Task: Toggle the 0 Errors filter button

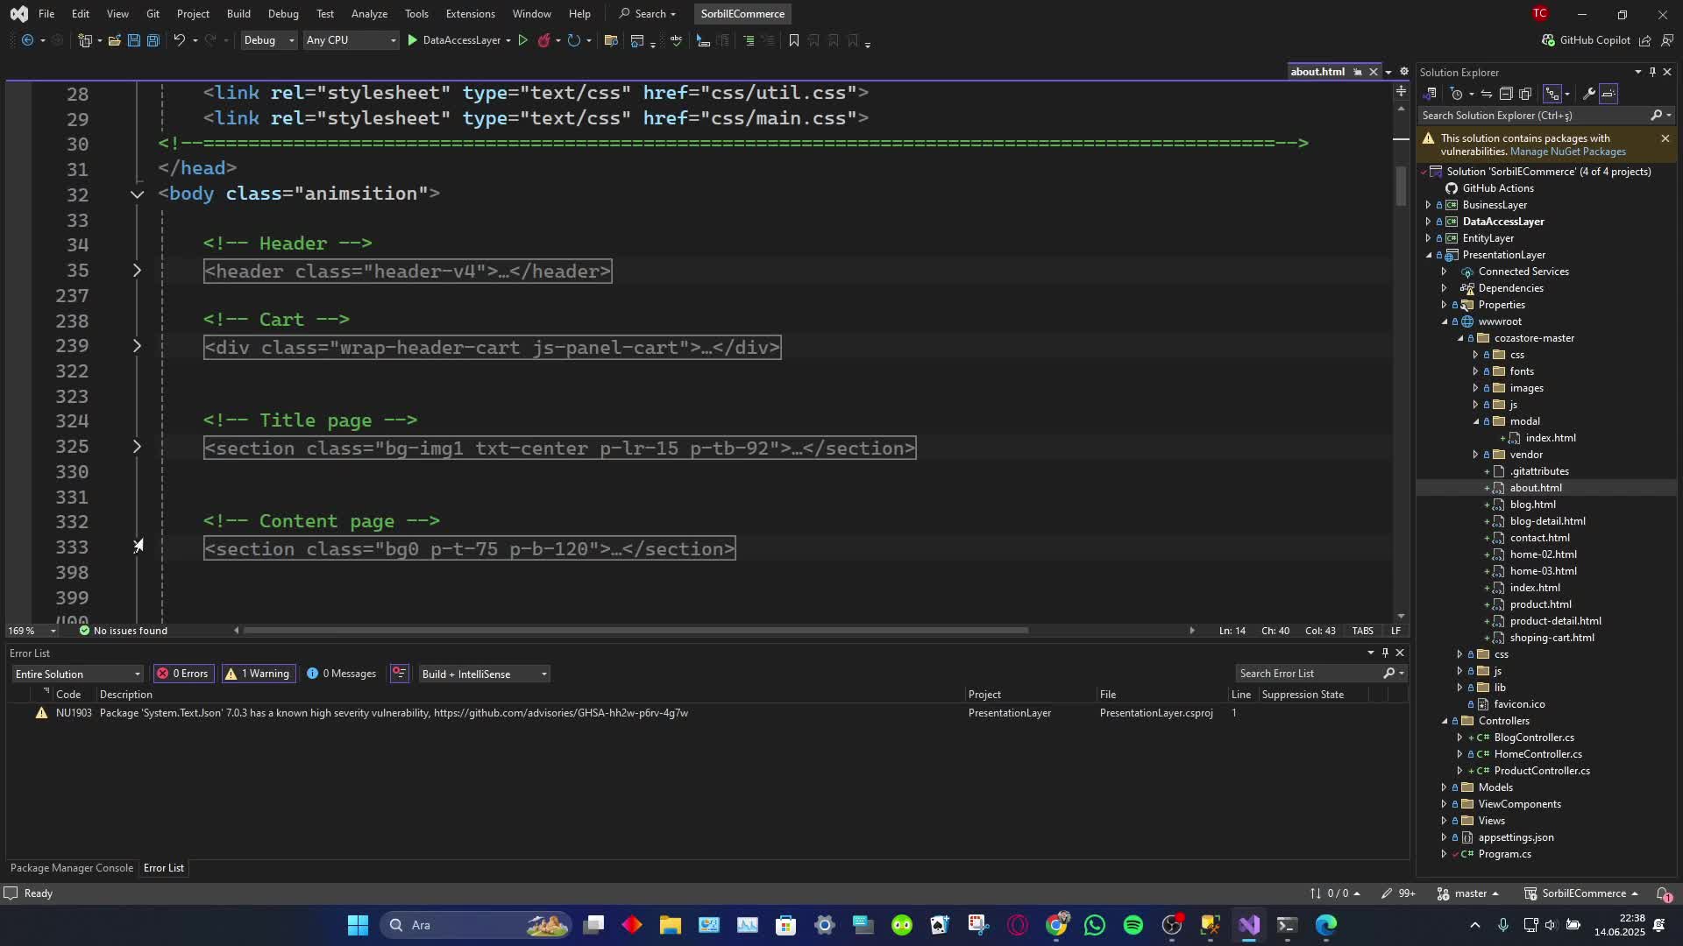Action: pos(183,674)
